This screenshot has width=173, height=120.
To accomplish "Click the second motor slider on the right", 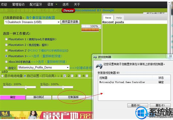I will pos(57,87).
